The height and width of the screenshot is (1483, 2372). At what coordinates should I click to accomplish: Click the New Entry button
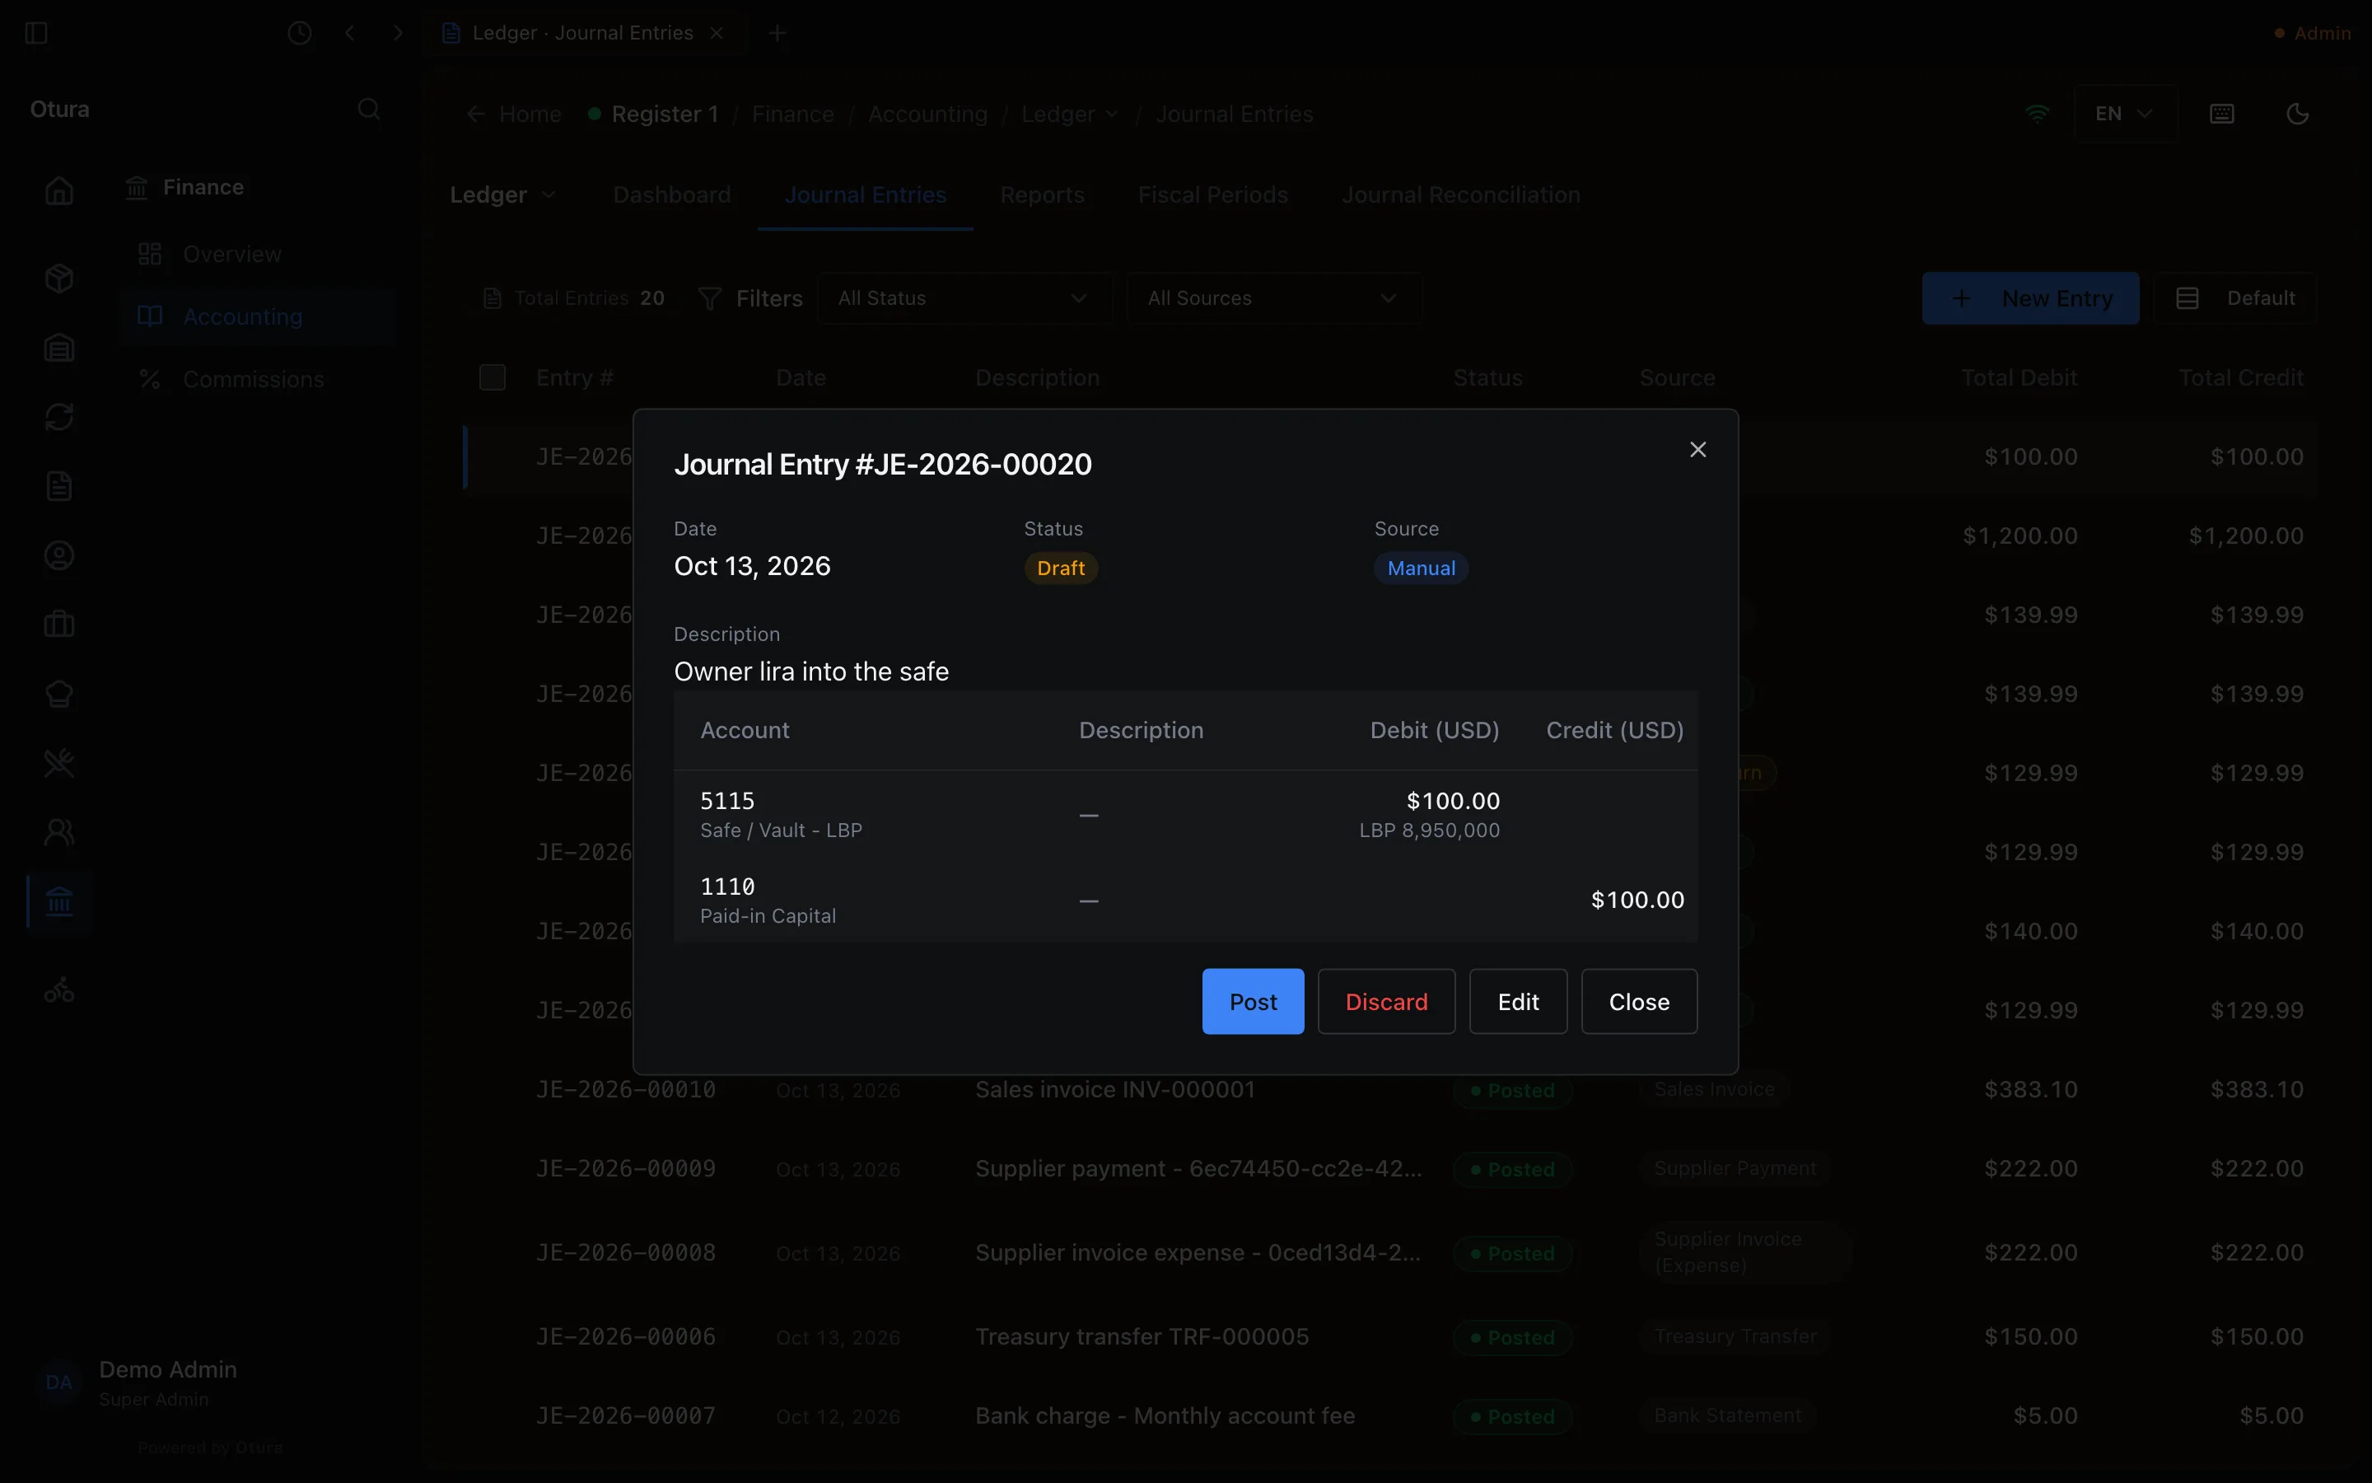(2030, 298)
